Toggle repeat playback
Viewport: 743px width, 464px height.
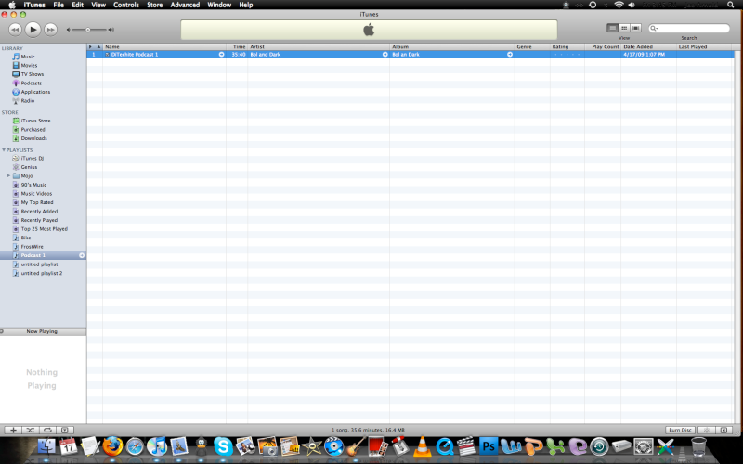point(47,430)
